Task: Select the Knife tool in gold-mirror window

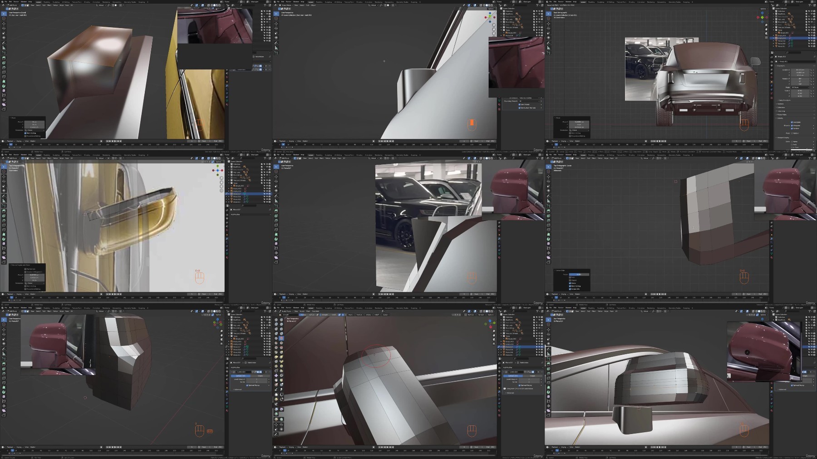Action: pos(4,230)
